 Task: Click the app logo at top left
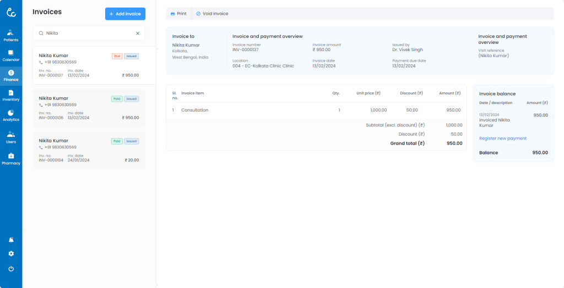click(x=11, y=12)
